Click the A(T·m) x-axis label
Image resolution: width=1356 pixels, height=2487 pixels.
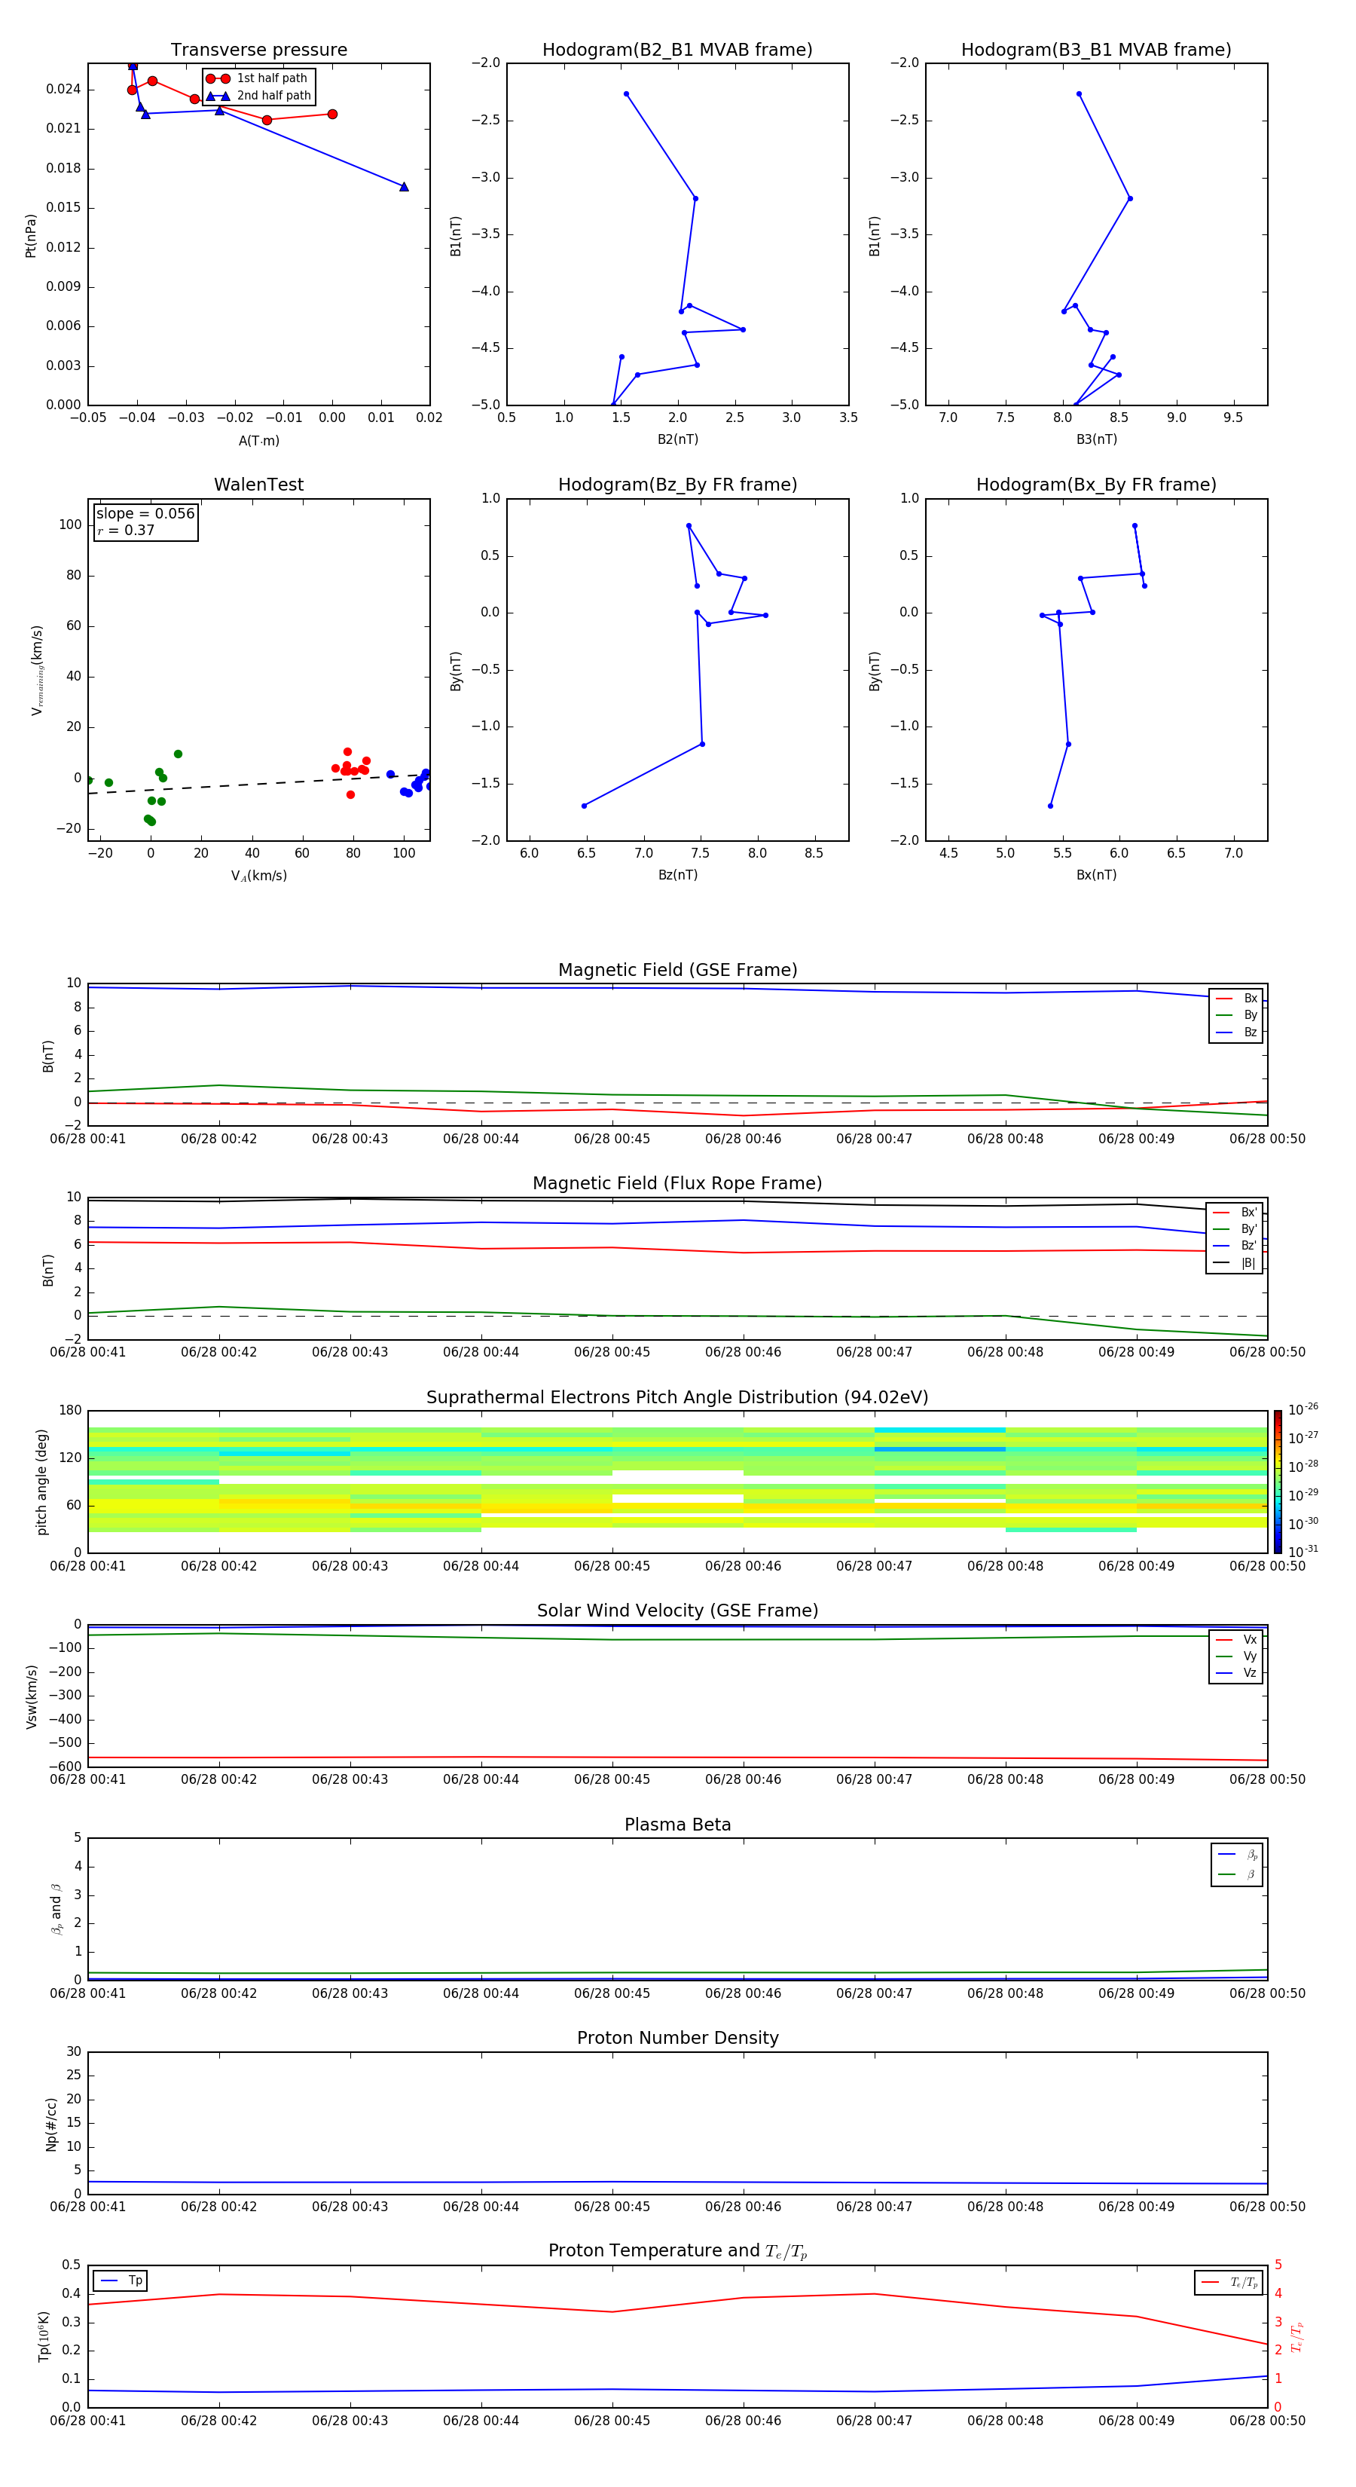258,440
